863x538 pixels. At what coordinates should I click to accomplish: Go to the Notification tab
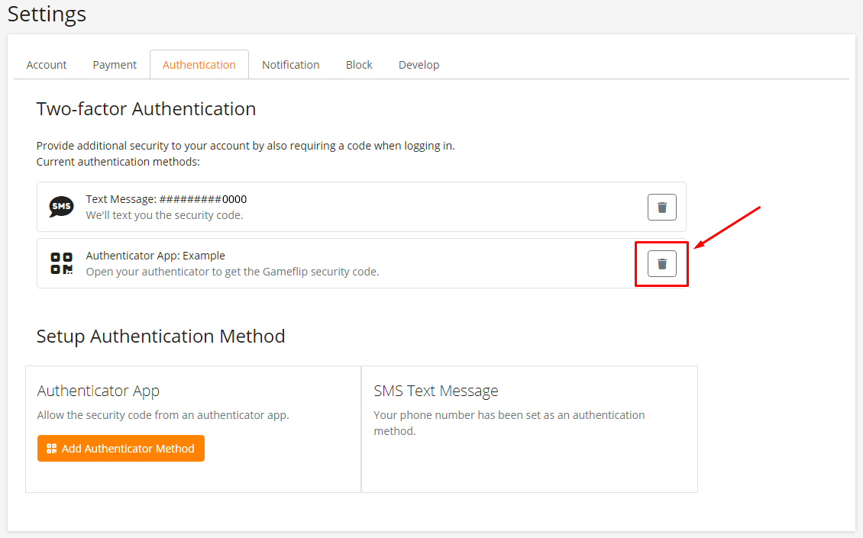[290, 65]
